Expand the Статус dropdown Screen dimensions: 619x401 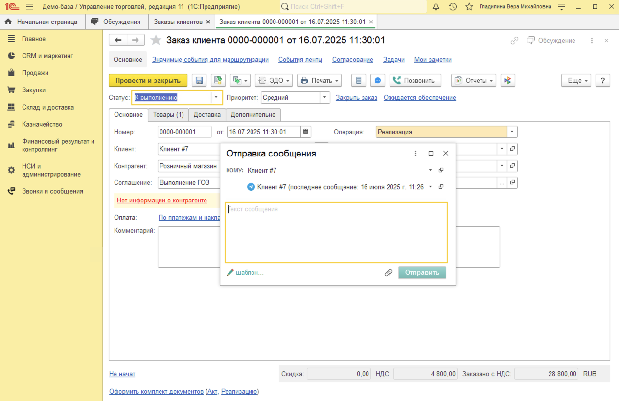click(216, 97)
